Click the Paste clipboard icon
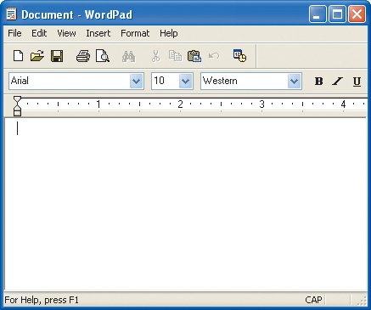This screenshot has width=371, height=310. (194, 56)
